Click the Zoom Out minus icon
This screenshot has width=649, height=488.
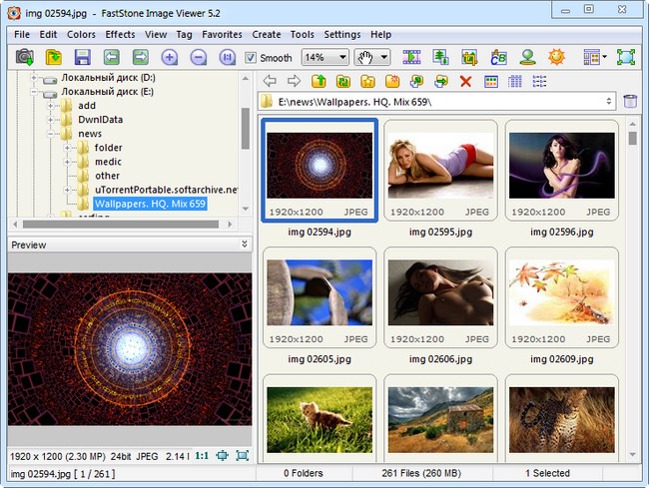198,58
